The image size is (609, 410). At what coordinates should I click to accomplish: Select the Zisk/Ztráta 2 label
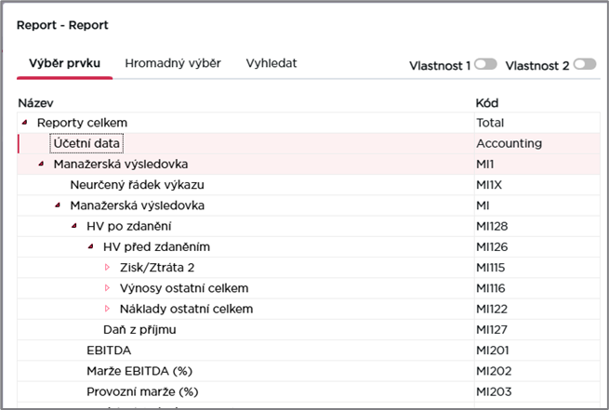pyautogui.click(x=157, y=268)
